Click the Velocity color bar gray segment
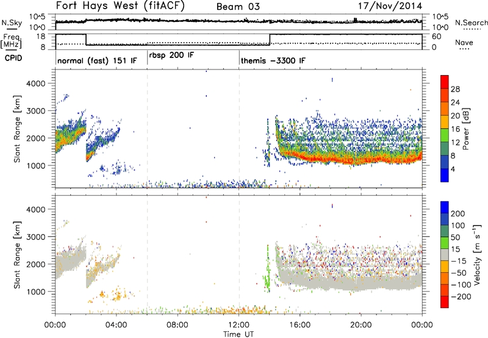488x338 pixels. (x=445, y=254)
